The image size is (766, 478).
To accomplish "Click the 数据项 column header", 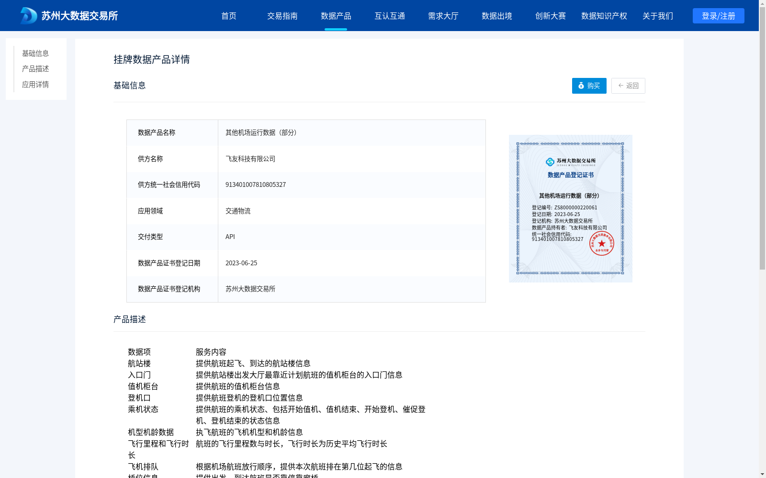I will click(x=139, y=352).
